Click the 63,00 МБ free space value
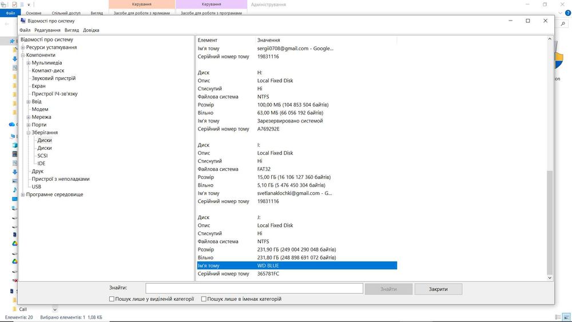Screen dimensions: 572x322 [290, 113]
